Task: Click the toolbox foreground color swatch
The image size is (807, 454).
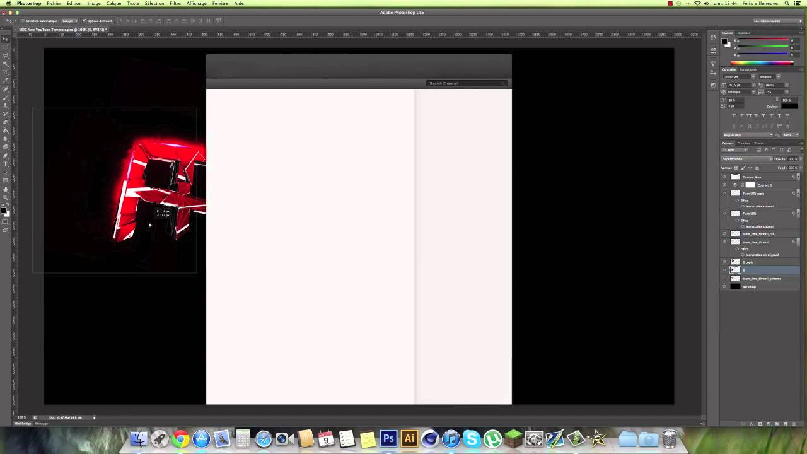Action: [3, 211]
